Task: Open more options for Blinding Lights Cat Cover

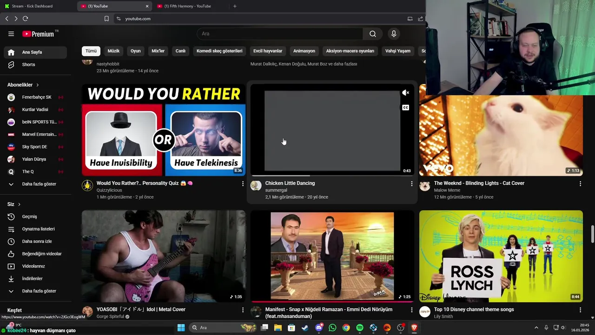Action: (580, 184)
